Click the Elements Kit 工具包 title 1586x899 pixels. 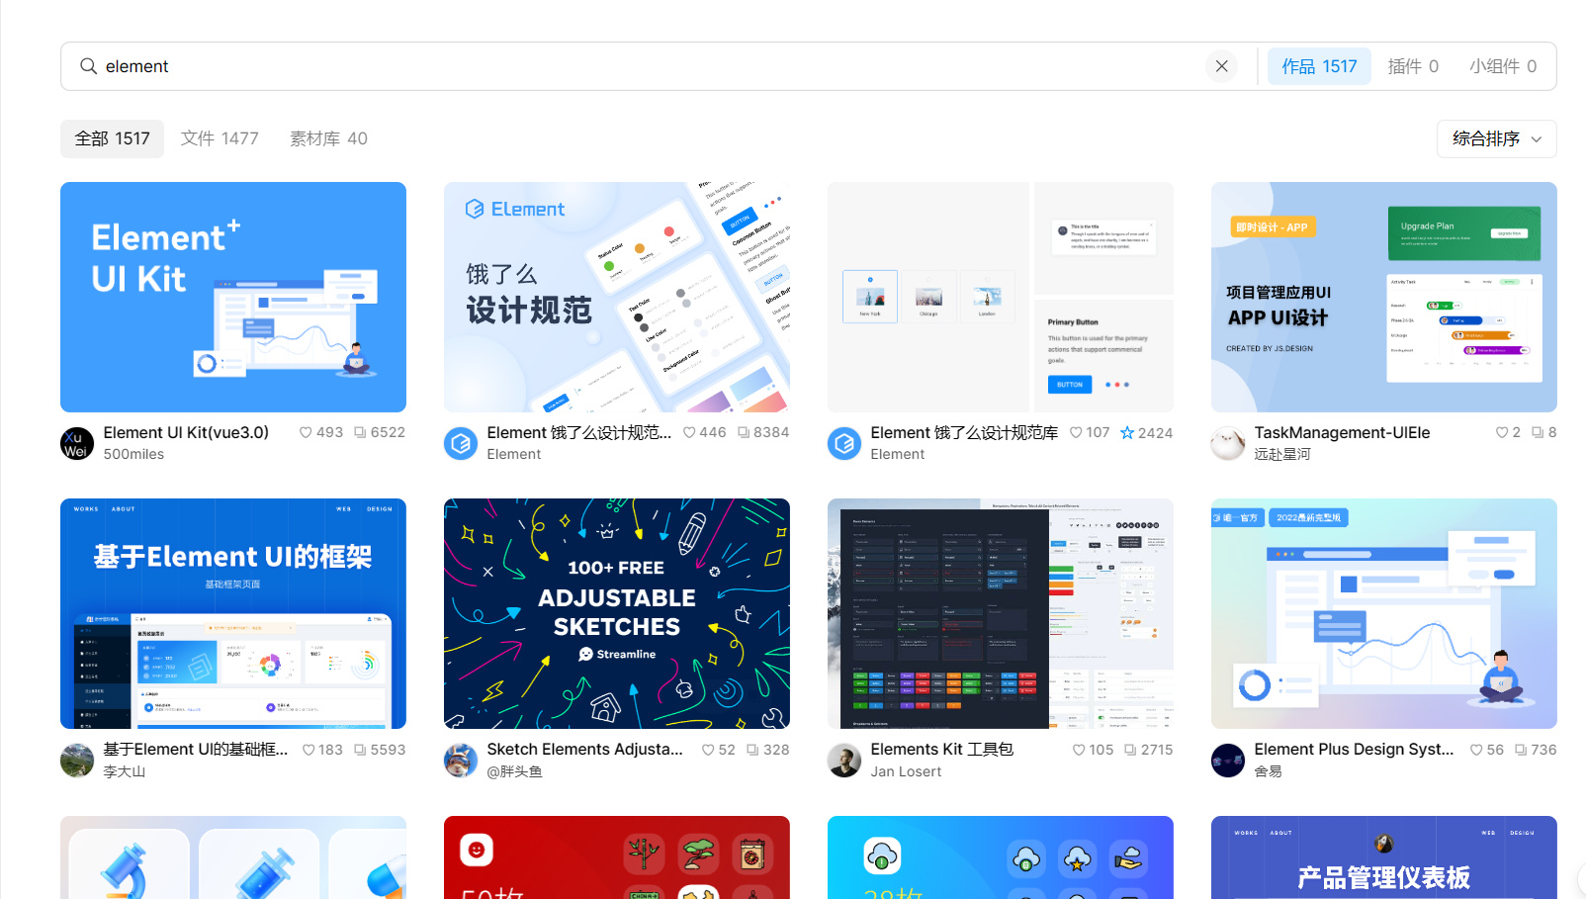click(x=941, y=749)
